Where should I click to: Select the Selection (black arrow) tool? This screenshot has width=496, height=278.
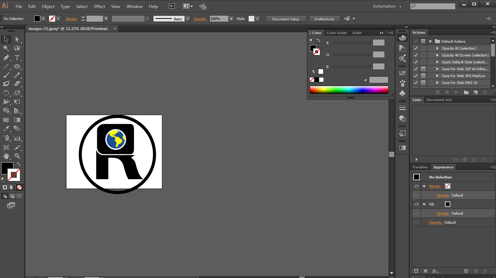[x=6, y=39]
